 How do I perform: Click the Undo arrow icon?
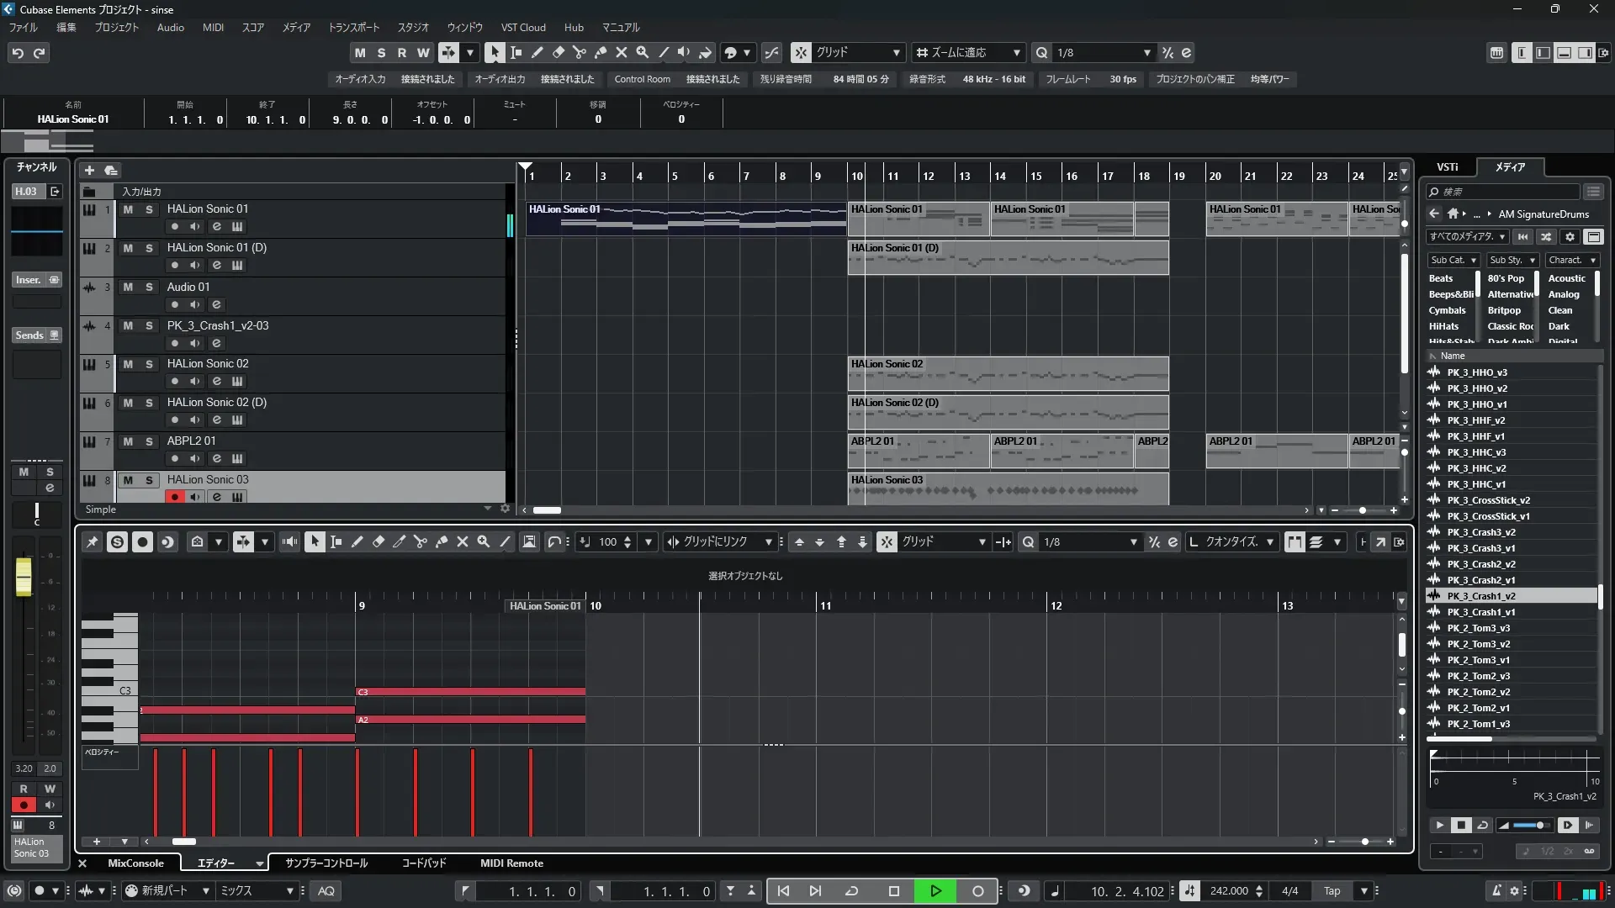(18, 52)
